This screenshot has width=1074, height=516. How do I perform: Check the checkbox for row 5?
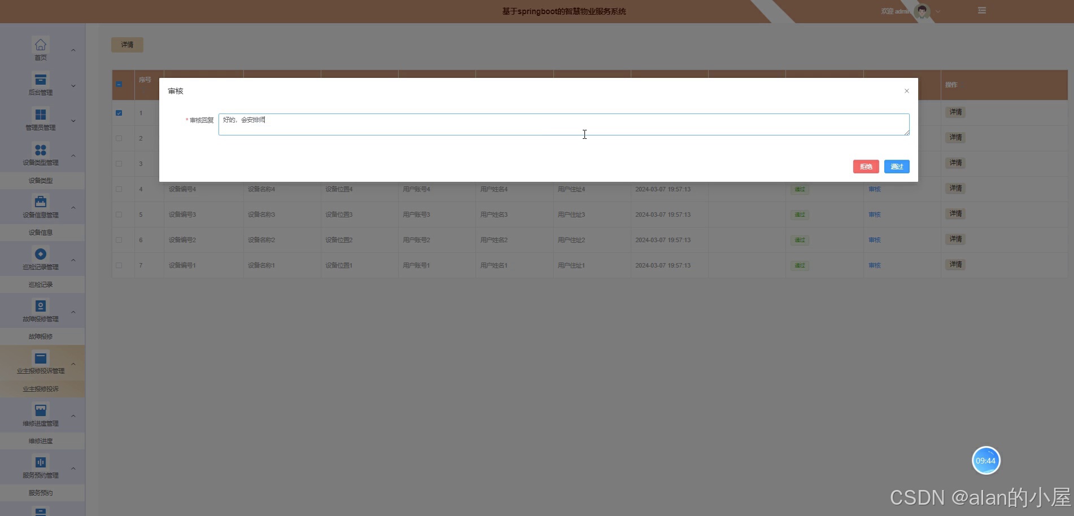click(x=119, y=215)
